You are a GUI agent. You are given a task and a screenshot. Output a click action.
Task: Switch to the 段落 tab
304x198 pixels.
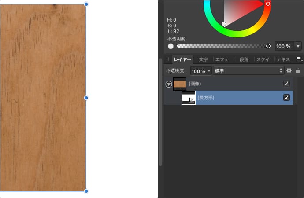(x=244, y=59)
